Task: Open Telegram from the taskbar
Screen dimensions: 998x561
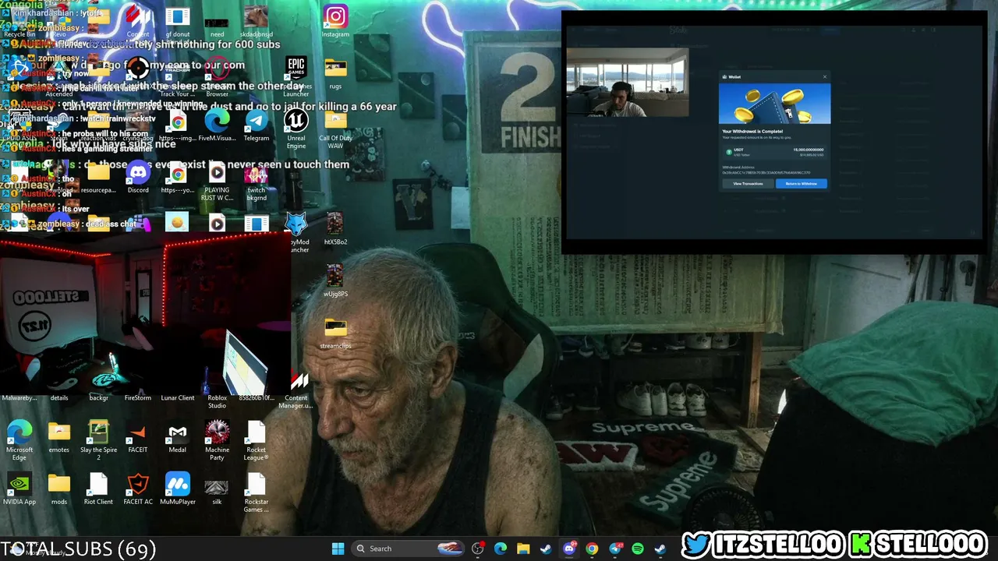Action: click(x=614, y=549)
